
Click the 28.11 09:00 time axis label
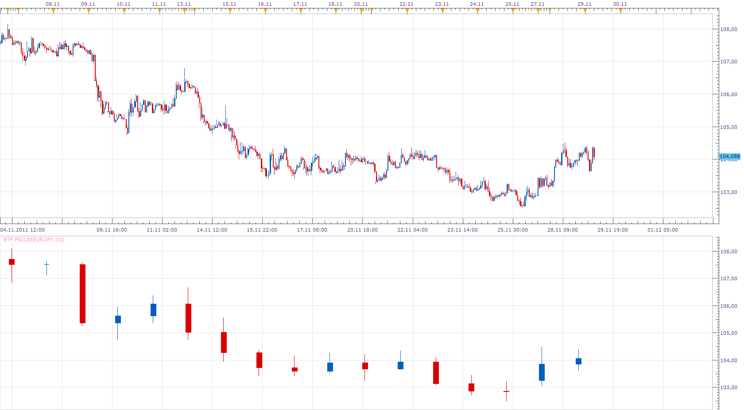[x=563, y=230]
